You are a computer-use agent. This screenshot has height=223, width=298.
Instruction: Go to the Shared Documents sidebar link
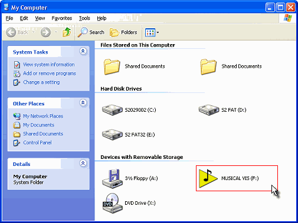[43, 134]
